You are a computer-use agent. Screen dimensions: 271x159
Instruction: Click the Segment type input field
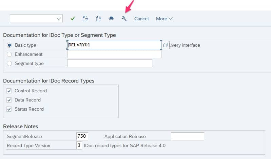pyautogui.click(x=110, y=63)
